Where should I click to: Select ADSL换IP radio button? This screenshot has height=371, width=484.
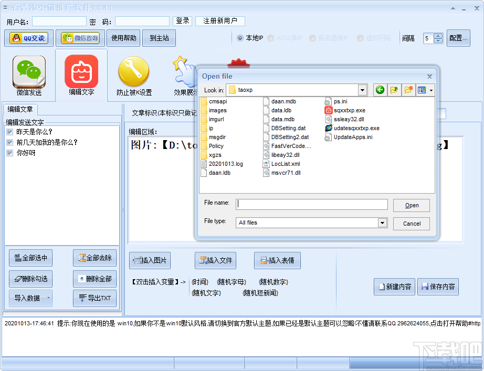[x=271, y=38]
